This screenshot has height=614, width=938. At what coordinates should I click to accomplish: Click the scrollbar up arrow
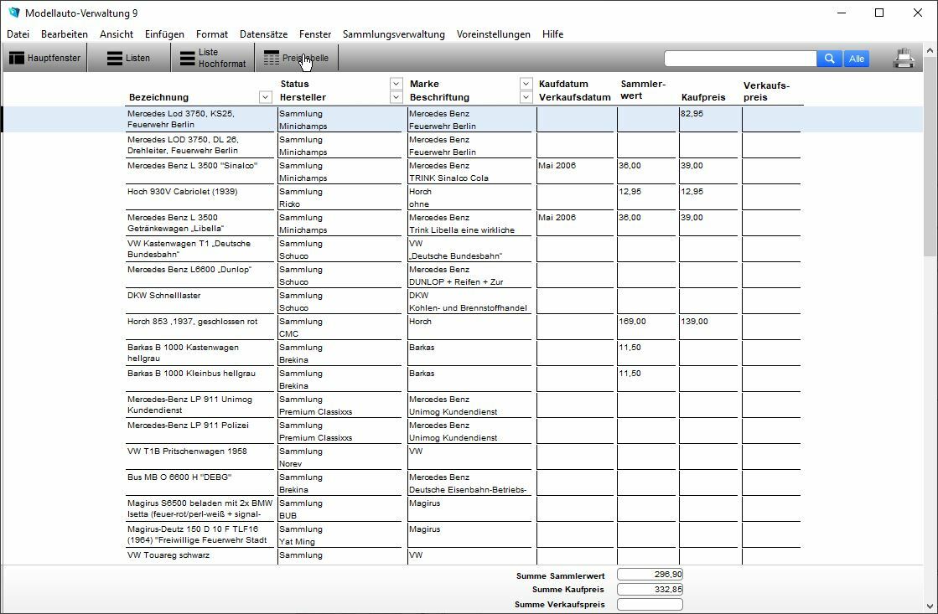[930, 51]
